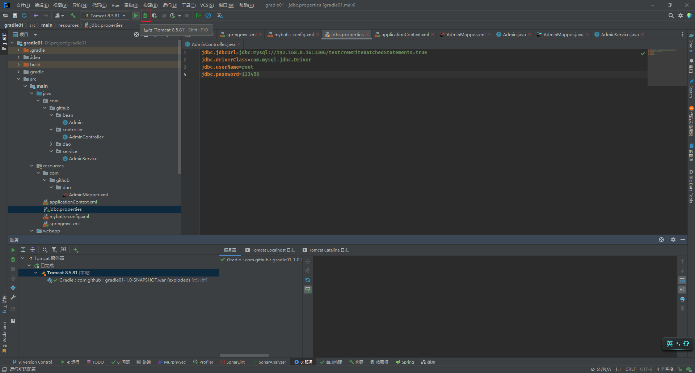Open the project view dropdown arrow beside 项目
Viewport: 695px width, 373px height.
(x=35, y=35)
